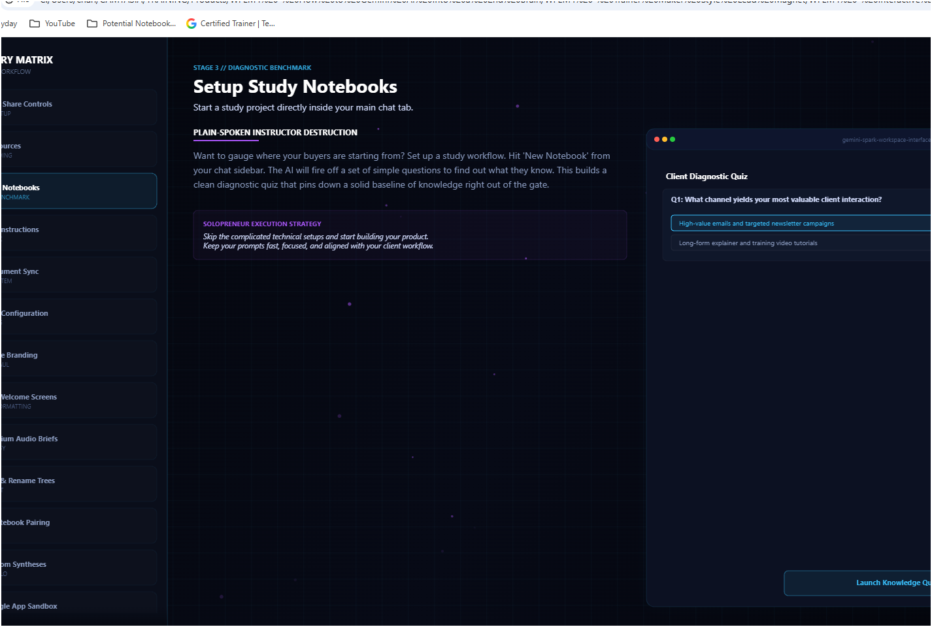Open the Configuration sidebar item
The width and height of the screenshot is (932, 627).
[x=78, y=316]
